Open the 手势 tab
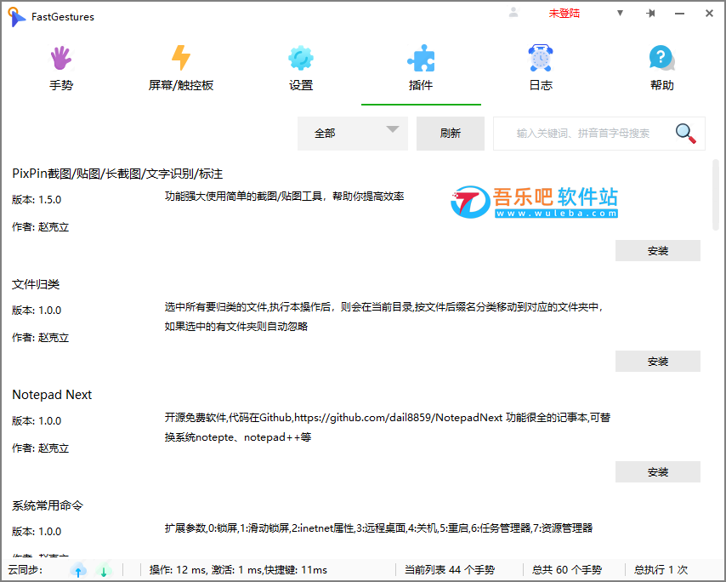This screenshot has width=726, height=582. [x=61, y=68]
